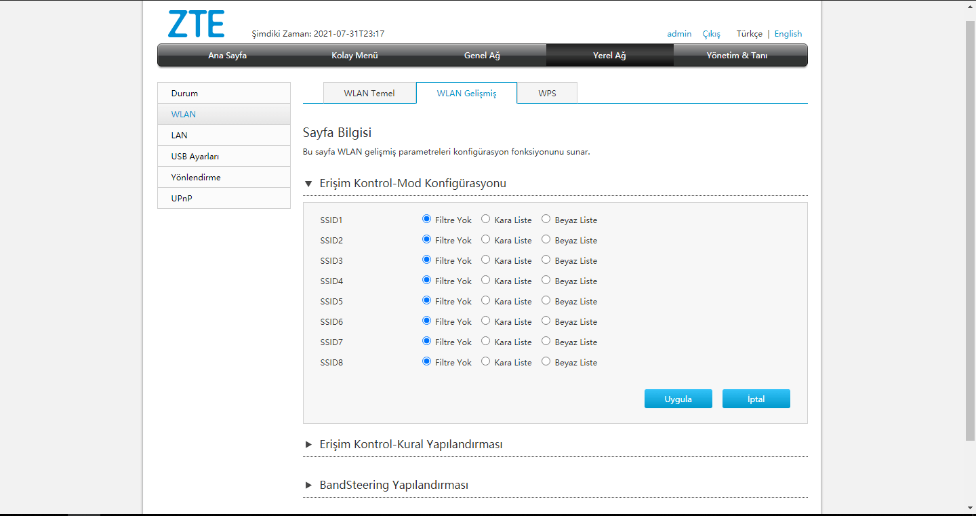Select Beyaz Liste for SSID7
Image resolution: width=976 pixels, height=516 pixels.
pyautogui.click(x=546, y=341)
